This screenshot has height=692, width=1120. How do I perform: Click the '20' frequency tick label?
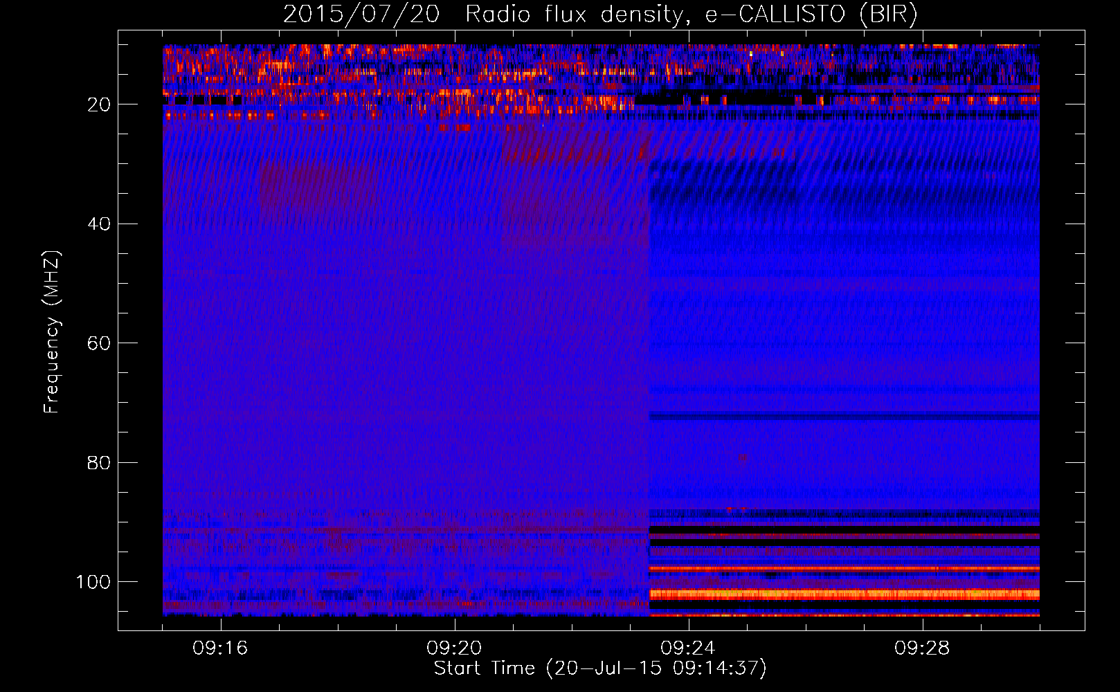(100, 104)
